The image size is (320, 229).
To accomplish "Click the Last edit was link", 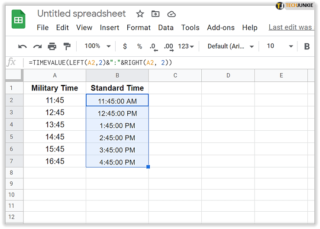I will click(290, 27).
